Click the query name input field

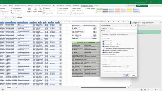tap(123, 28)
